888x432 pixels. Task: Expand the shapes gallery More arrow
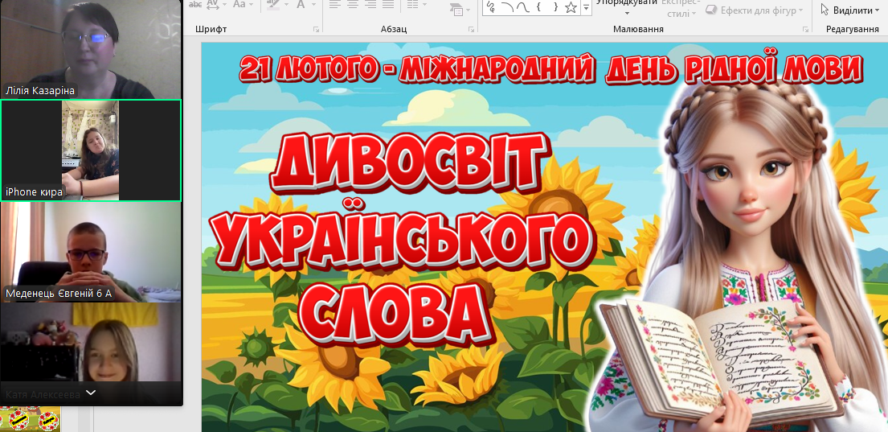click(586, 6)
